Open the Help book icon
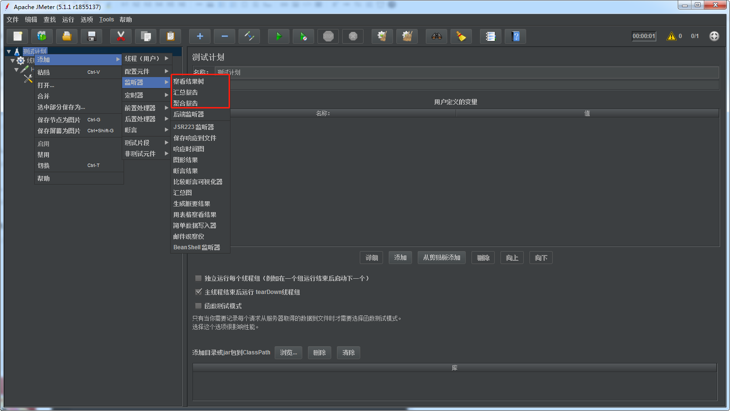This screenshot has height=411, width=730. [515, 36]
